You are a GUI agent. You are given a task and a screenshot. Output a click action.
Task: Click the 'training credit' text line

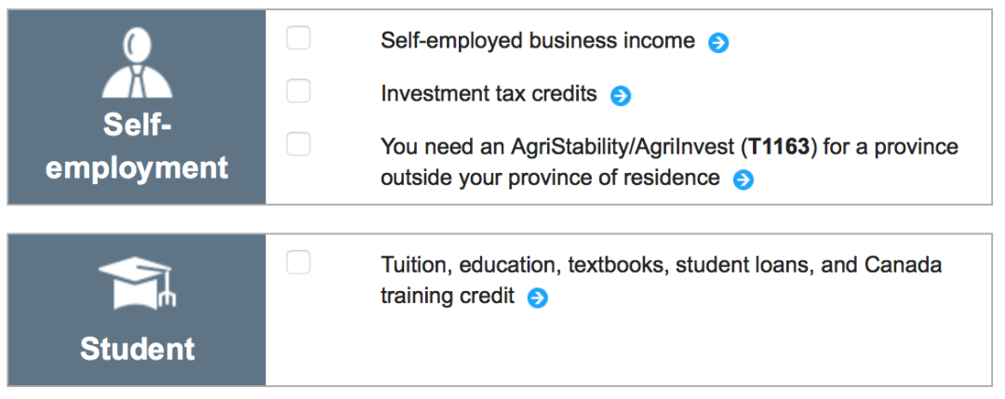click(447, 297)
